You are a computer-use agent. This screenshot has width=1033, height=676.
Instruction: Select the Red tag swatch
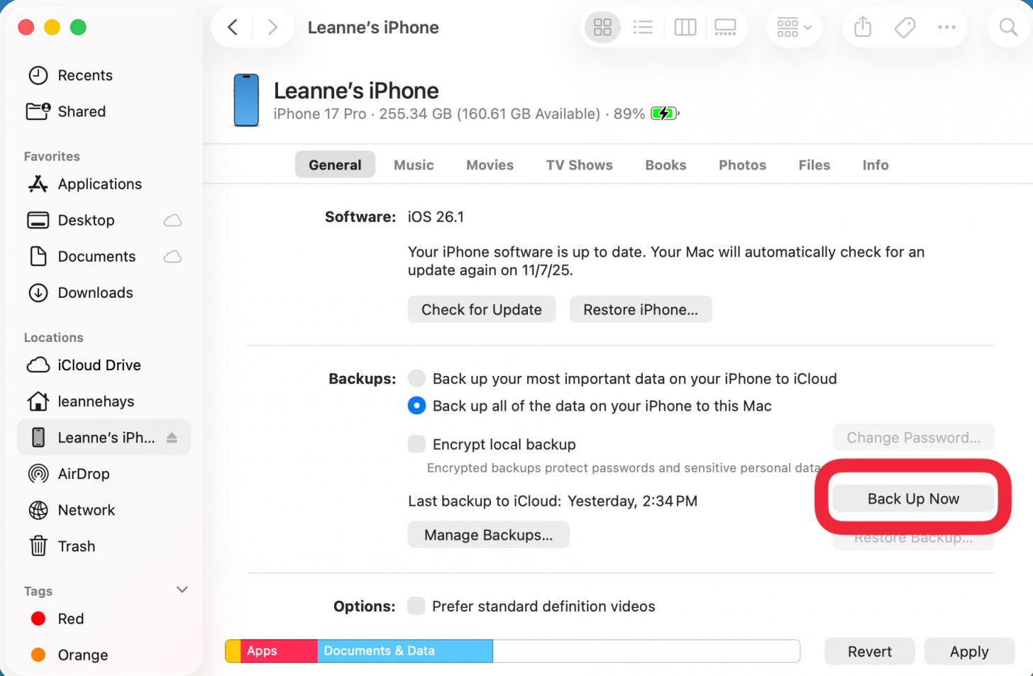coord(38,619)
